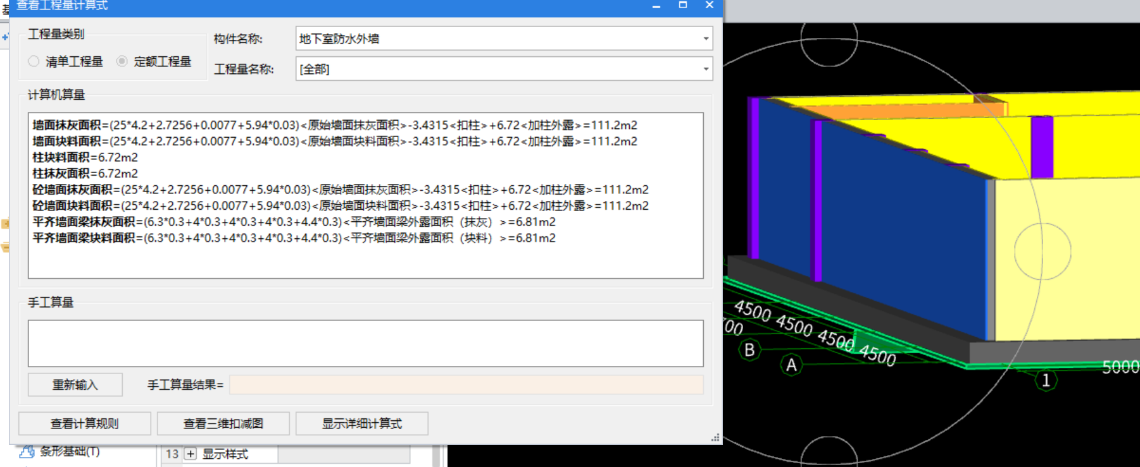Select the 定额工程量 radio button
This screenshot has width=1140, height=467.
click(122, 61)
